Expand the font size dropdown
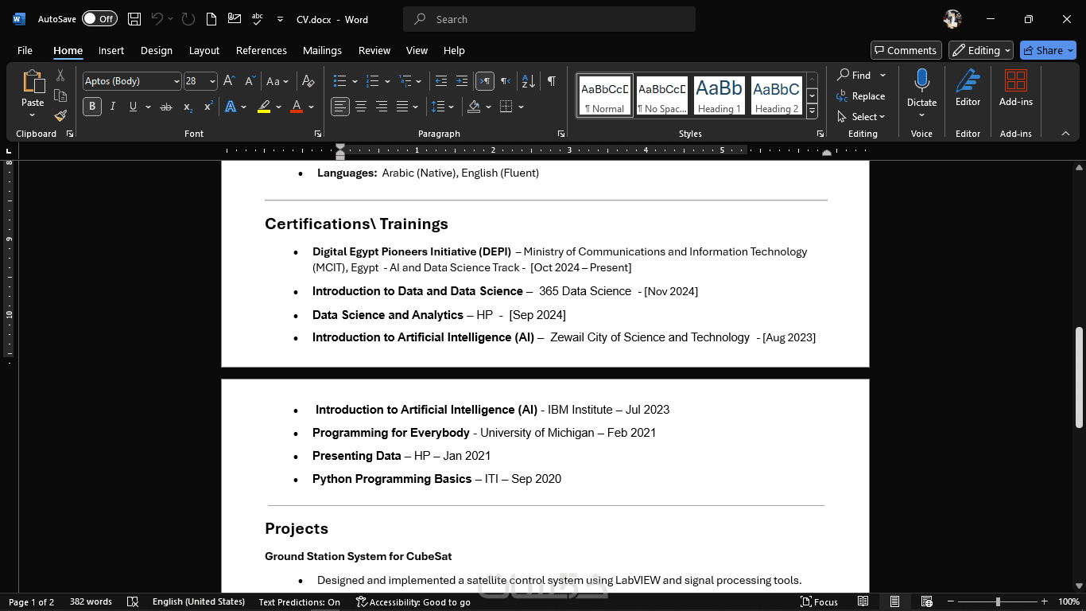Image resolution: width=1086 pixels, height=611 pixels. (211, 81)
